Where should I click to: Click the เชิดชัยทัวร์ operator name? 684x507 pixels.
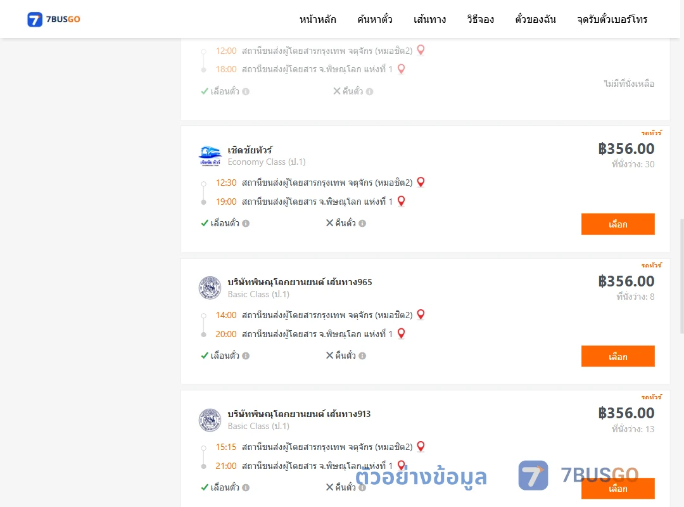tap(250, 150)
